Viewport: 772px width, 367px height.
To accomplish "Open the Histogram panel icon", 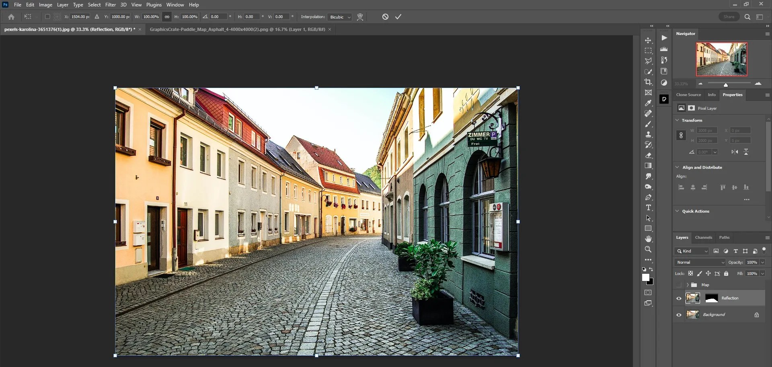I will [664, 49].
